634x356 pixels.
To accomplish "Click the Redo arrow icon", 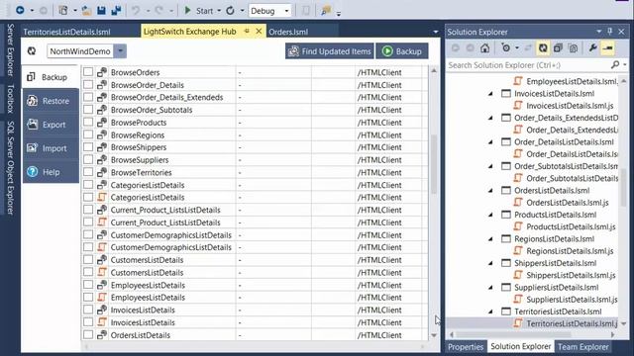I will pyautogui.click(x=158, y=11).
